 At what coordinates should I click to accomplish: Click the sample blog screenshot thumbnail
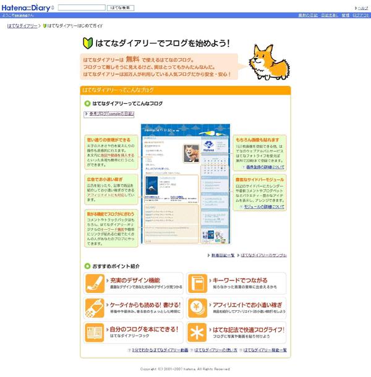(185, 184)
